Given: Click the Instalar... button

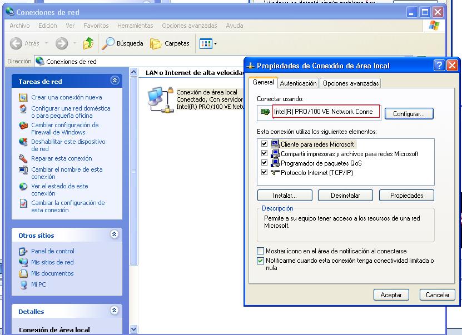Looking at the screenshot, I should (x=285, y=196).
